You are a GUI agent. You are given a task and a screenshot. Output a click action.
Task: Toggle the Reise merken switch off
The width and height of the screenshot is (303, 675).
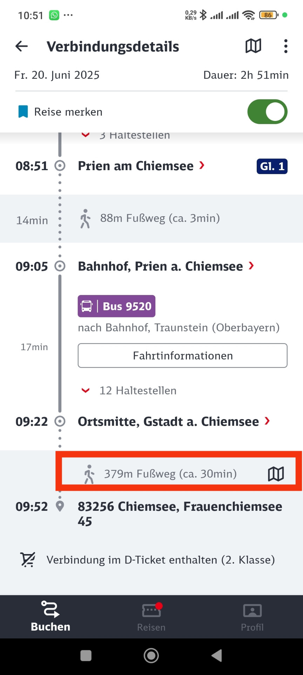[267, 112]
